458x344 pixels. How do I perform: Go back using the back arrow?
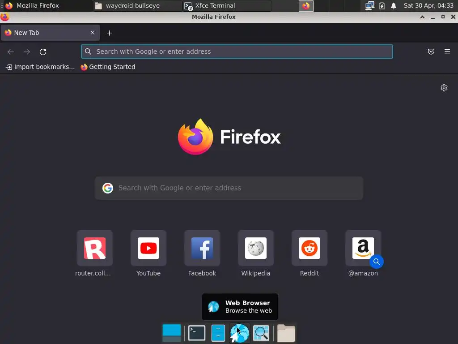click(x=11, y=52)
